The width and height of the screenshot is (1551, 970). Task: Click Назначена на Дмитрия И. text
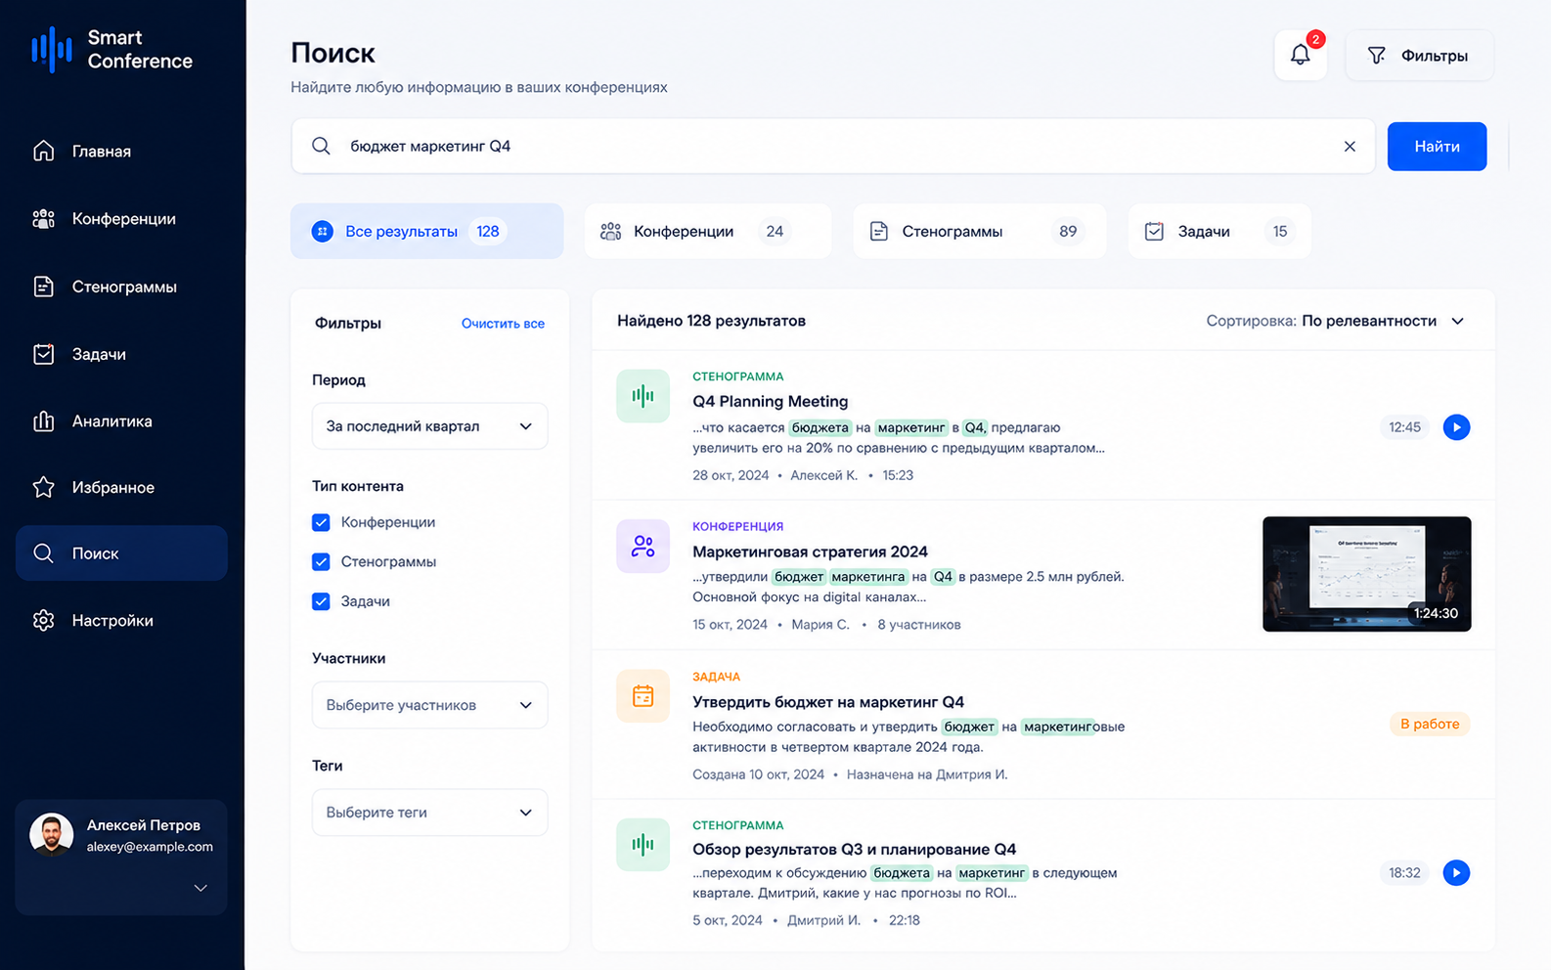926,774
